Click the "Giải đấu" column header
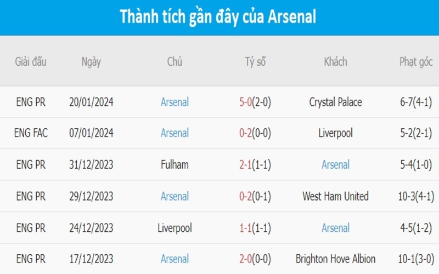Viewport: 439px width, 274px height. (x=31, y=61)
